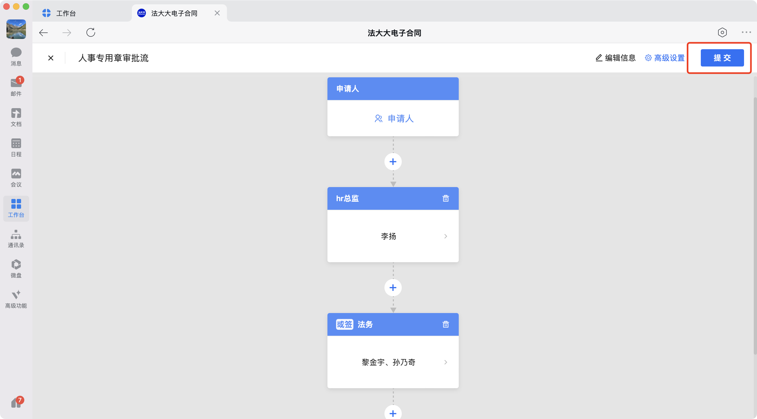Viewport: 757px width, 419px height.
Task: Expand approvers 黎金宇、孙乃奇 details
Action: [446, 362]
